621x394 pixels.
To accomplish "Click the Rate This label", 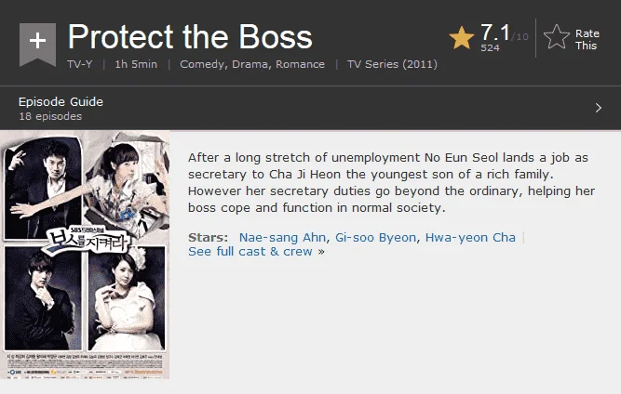I will (587, 40).
